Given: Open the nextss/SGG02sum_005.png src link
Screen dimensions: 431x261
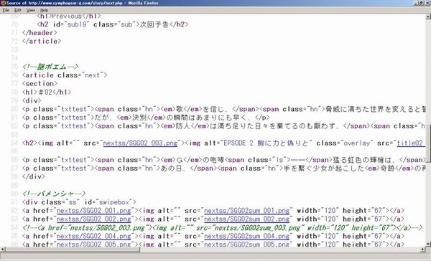Looking at the screenshot, I should pos(247,244).
